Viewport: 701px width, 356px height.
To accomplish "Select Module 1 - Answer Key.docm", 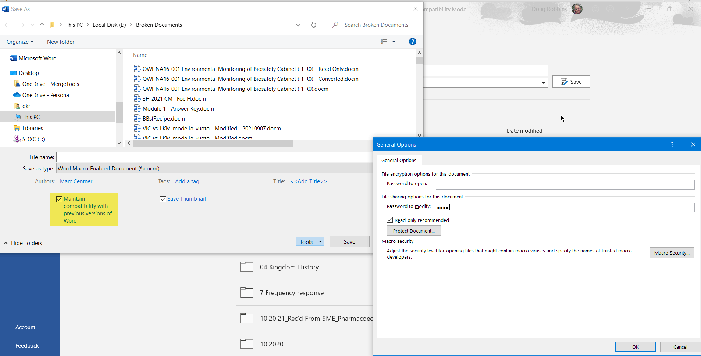I will point(178,109).
